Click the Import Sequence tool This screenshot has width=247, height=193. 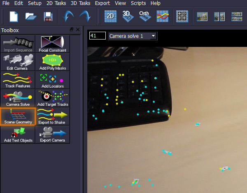18,44
